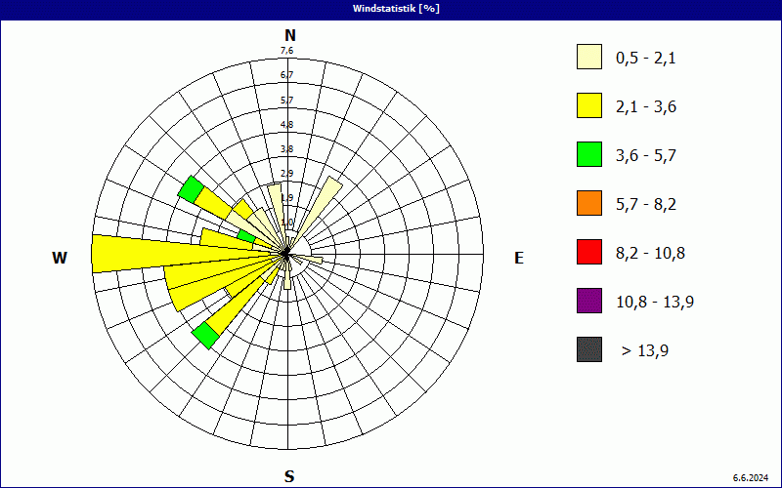
Task: Click the green 3,6 - 5,7 legend swatch
Action: (x=589, y=154)
